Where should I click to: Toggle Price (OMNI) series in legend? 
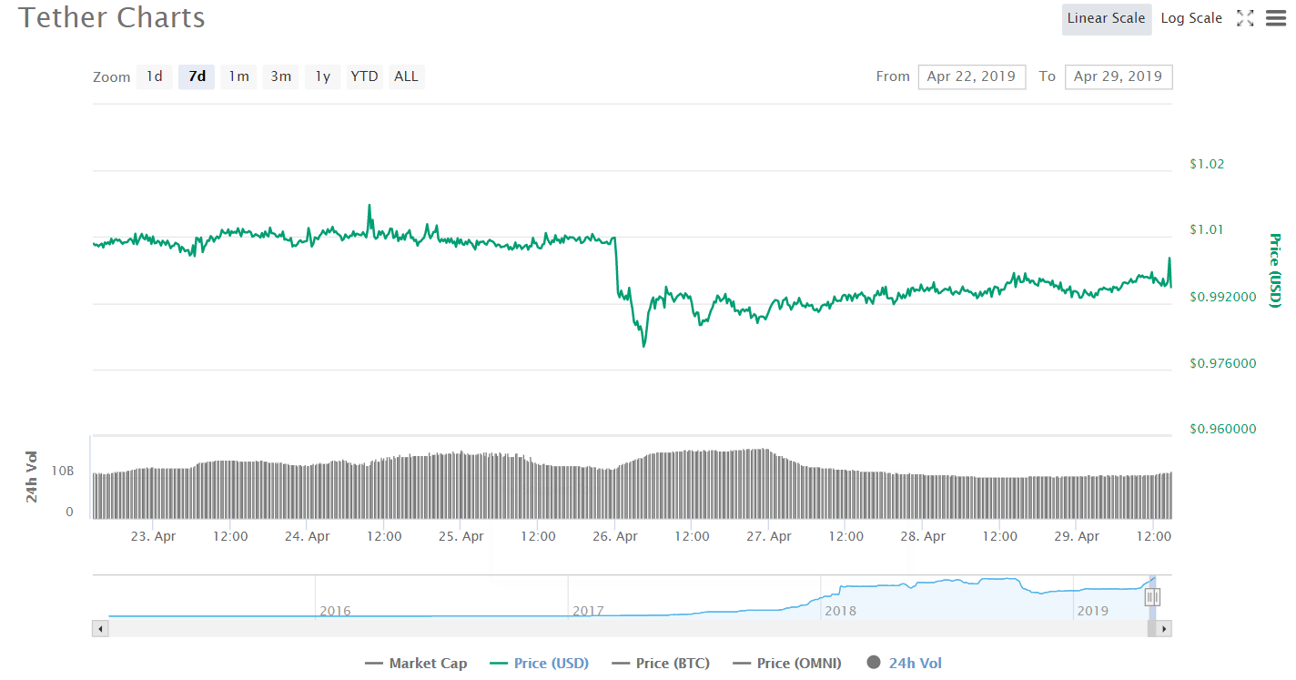786,663
